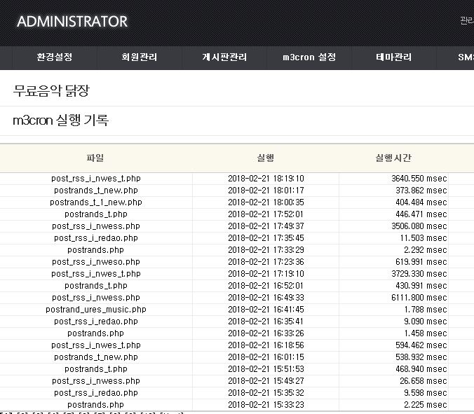The image size is (474, 414).
Task: Click the m3cron 실행 기록 page heading
Action: (x=61, y=120)
